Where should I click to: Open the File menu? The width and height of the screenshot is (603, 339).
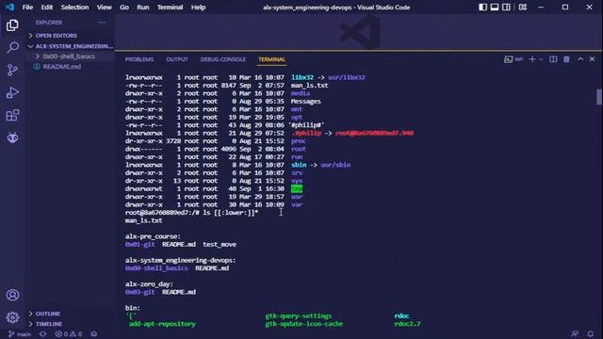[x=27, y=8]
